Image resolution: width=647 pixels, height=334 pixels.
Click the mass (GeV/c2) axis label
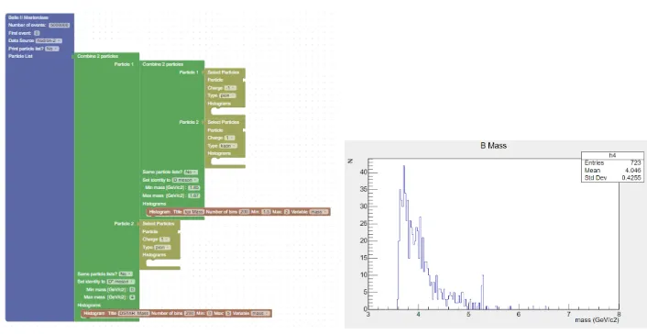pyautogui.click(x=597, y=320)
